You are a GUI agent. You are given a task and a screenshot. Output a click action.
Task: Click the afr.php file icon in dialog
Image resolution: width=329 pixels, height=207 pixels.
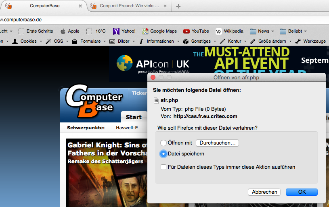click(x=156, y=101)
